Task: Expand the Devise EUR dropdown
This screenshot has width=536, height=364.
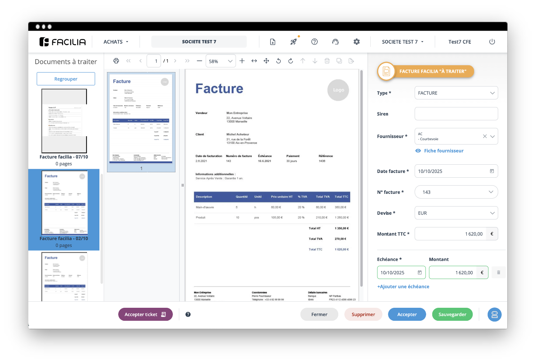Action: coord(492,213)
